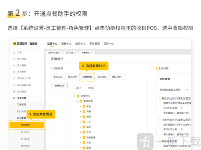Click the sidebar icon directly below the 首页 icon
The width and height of the screenshot is (201, 150).
[x=14, y=59]
